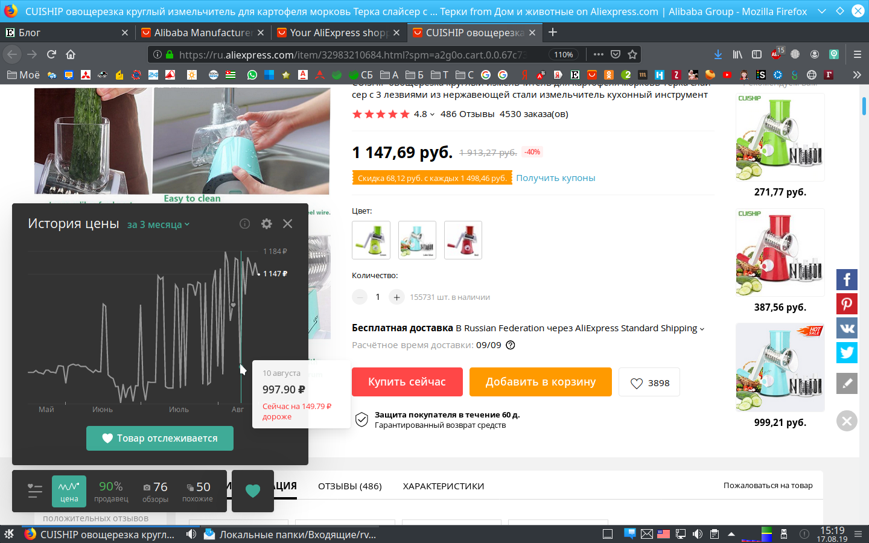
Task: Share product on Facebook
Action: coord(847,279)
